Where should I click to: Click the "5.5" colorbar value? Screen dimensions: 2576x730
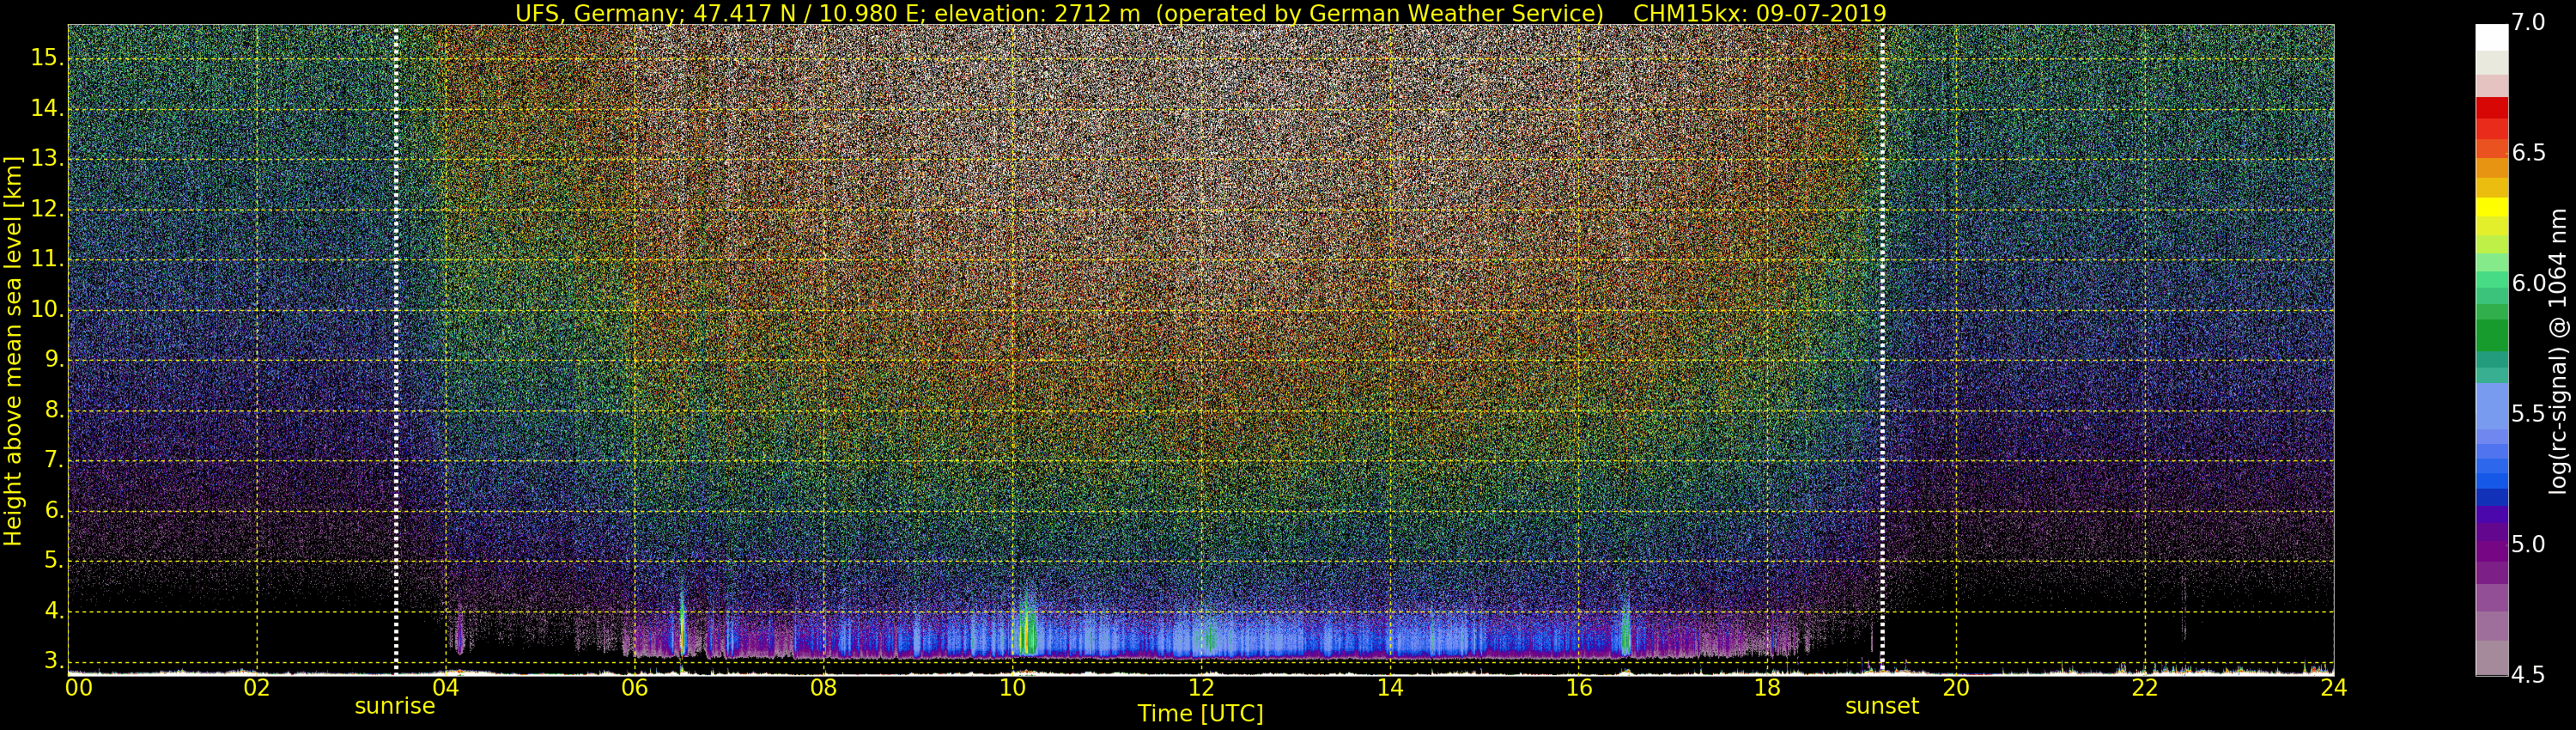[2529, 414]
